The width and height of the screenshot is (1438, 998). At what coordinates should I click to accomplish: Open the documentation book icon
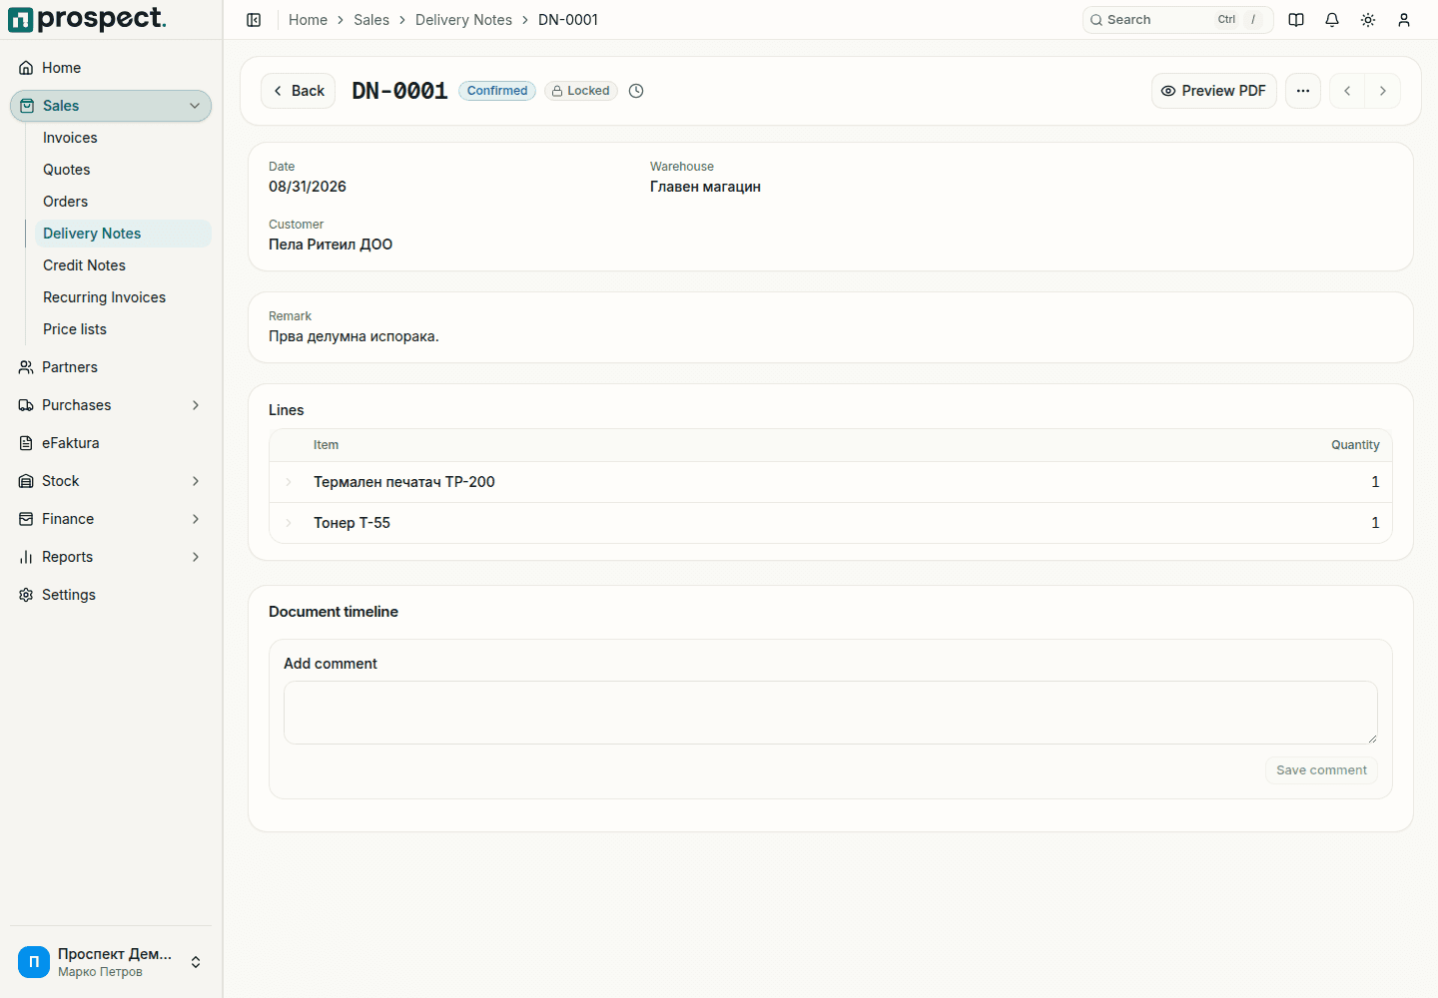(1296, 20)
